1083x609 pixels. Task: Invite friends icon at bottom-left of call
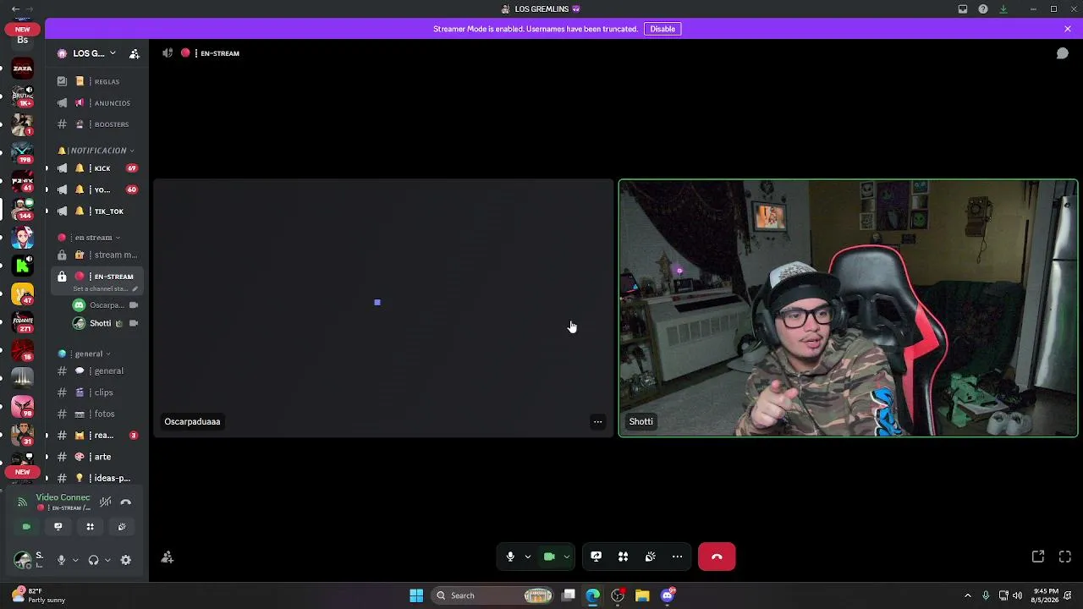[x=168, y=557]
